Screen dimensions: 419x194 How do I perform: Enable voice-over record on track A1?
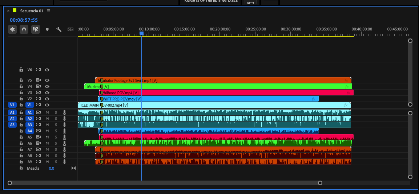click(x=64, y=112)
